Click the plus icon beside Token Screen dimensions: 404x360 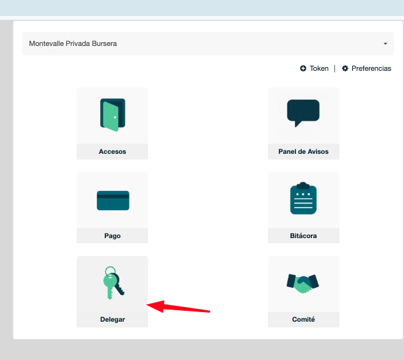pyautogui.click(x=303, y=68)
